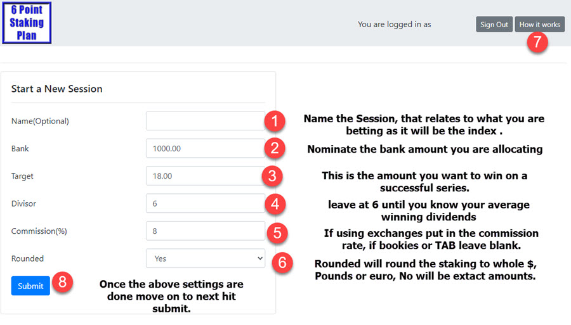571x325 pixels.
Task: Click the Sign Out button
Action: coord(494,24)
